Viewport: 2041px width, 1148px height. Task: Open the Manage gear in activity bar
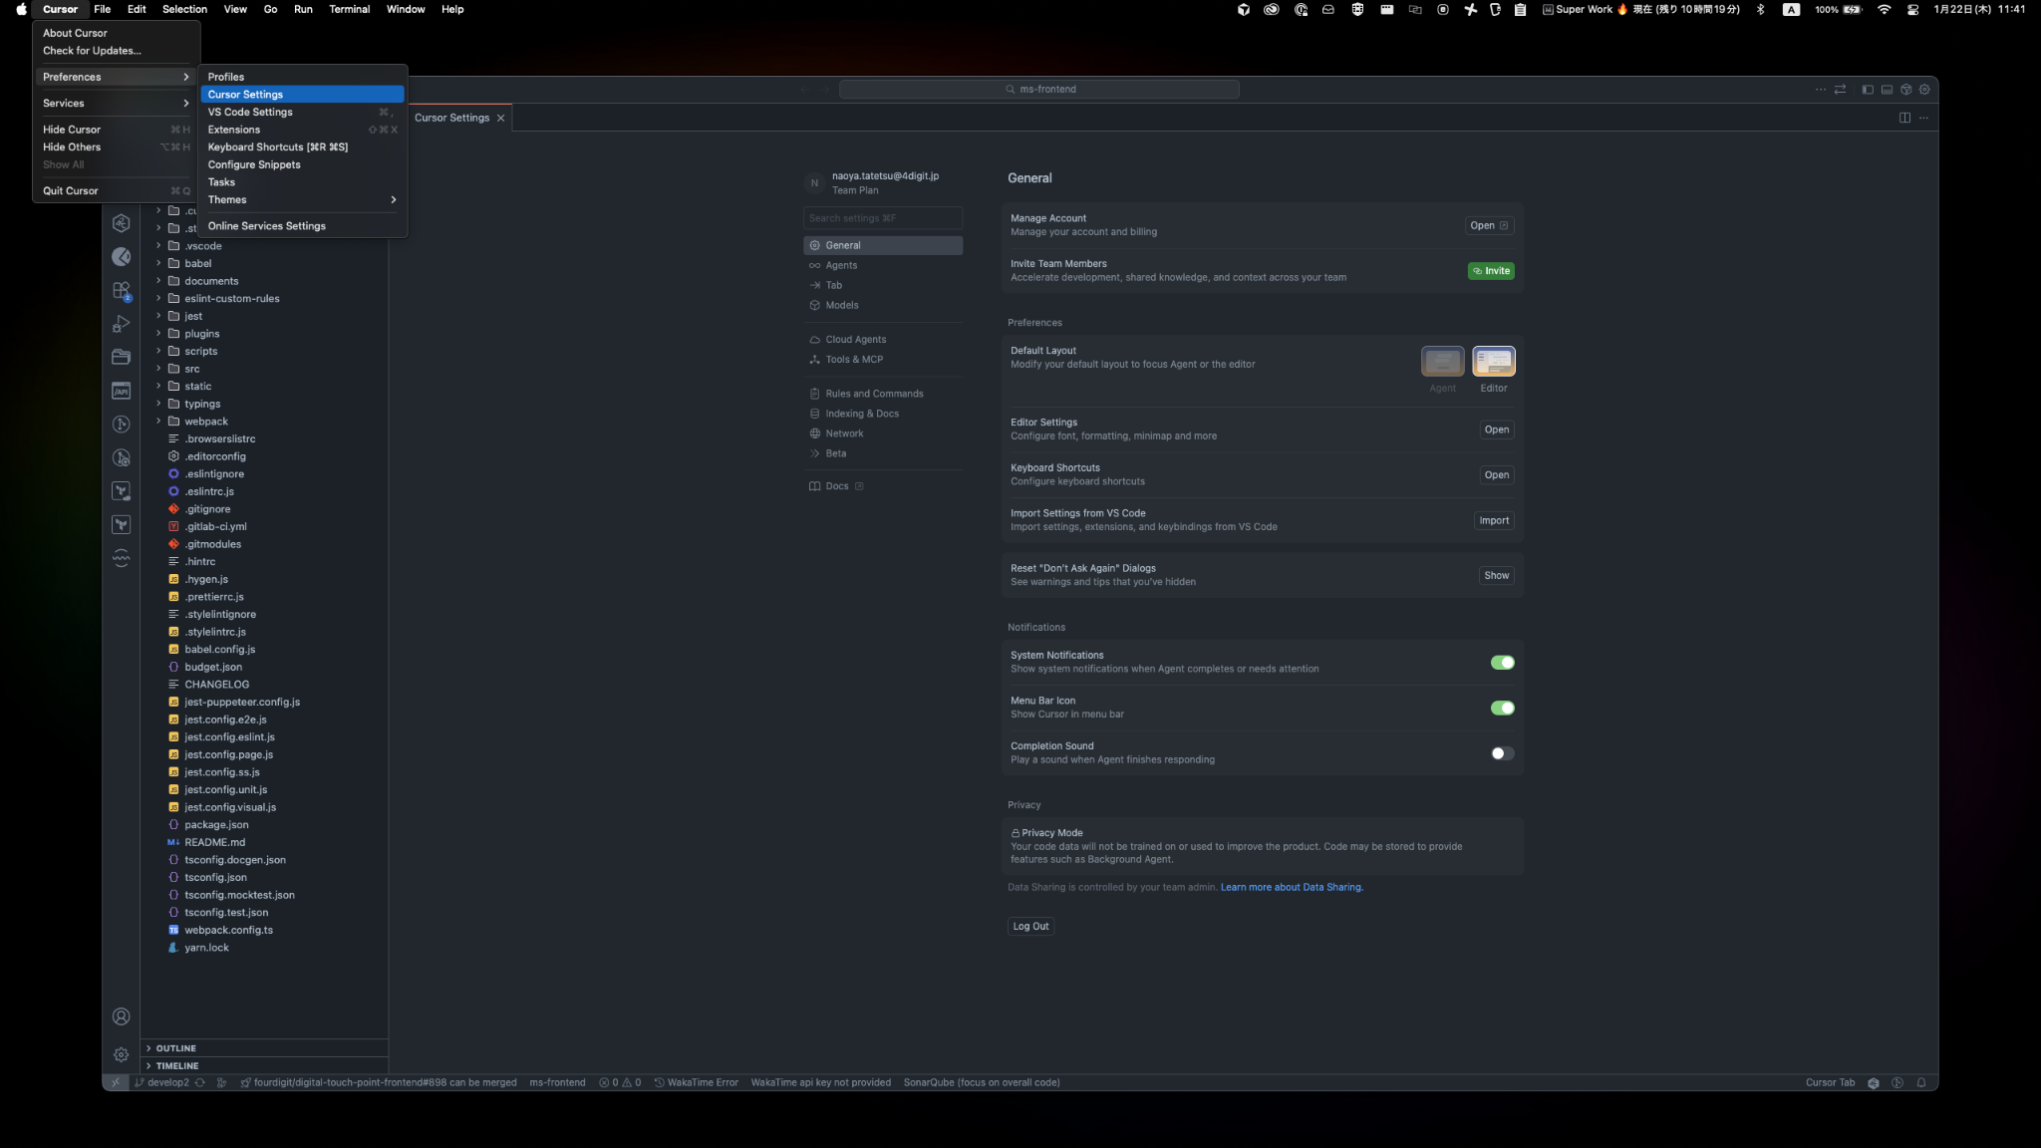tap(122, 1054)
